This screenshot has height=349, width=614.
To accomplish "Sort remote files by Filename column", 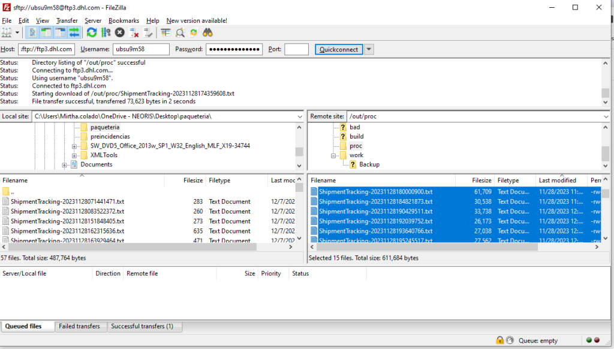I will click(x=382, y=180).
